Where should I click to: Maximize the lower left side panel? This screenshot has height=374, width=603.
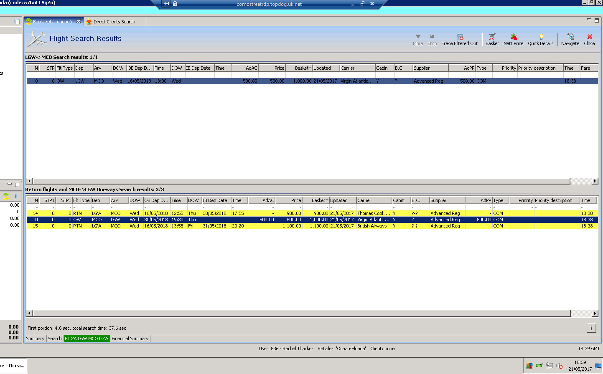click(x=17, y=184)
